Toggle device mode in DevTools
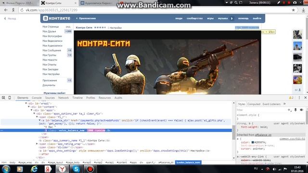The image size is (308, 173). click(10, 98)
